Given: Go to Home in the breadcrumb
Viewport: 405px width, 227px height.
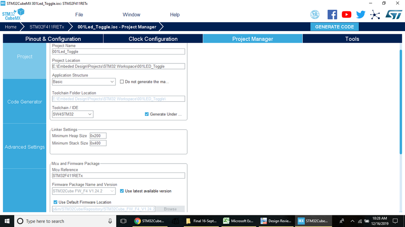Looking at the screenshot, I should (11, 27).
